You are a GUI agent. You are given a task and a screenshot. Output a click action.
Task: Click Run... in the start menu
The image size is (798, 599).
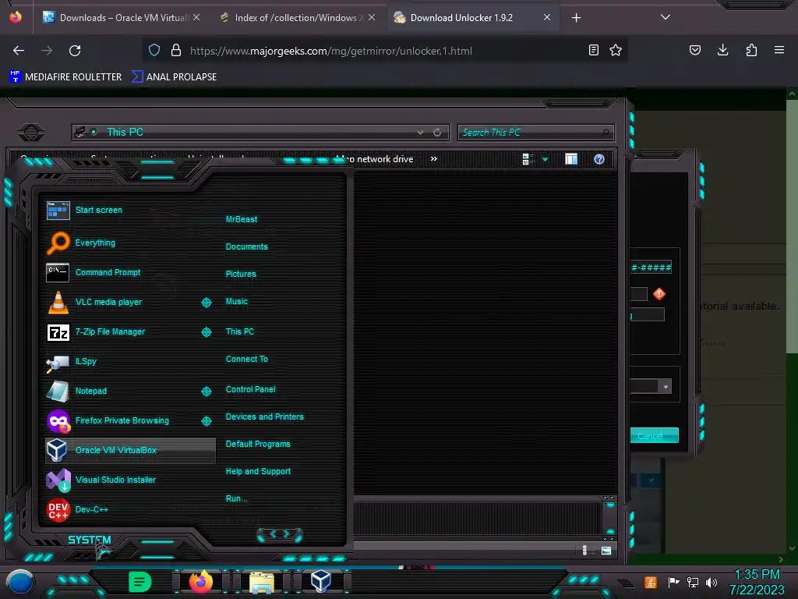237,498
